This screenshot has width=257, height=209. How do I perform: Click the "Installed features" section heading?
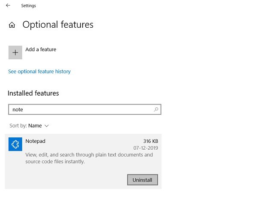click(x=33, y=93)
